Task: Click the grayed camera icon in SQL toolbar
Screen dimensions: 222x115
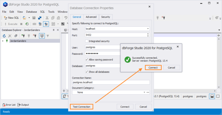Action: point(34,24)
